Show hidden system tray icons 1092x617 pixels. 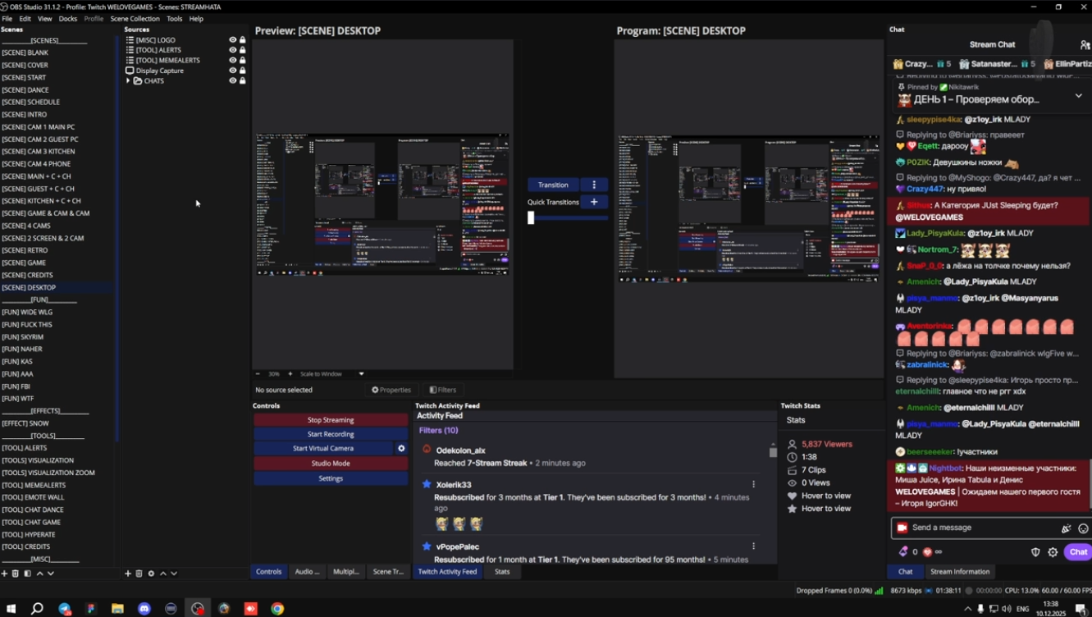[966, 609]
